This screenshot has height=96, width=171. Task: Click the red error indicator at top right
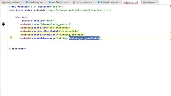pyautogui.click(x=170, y=6)
